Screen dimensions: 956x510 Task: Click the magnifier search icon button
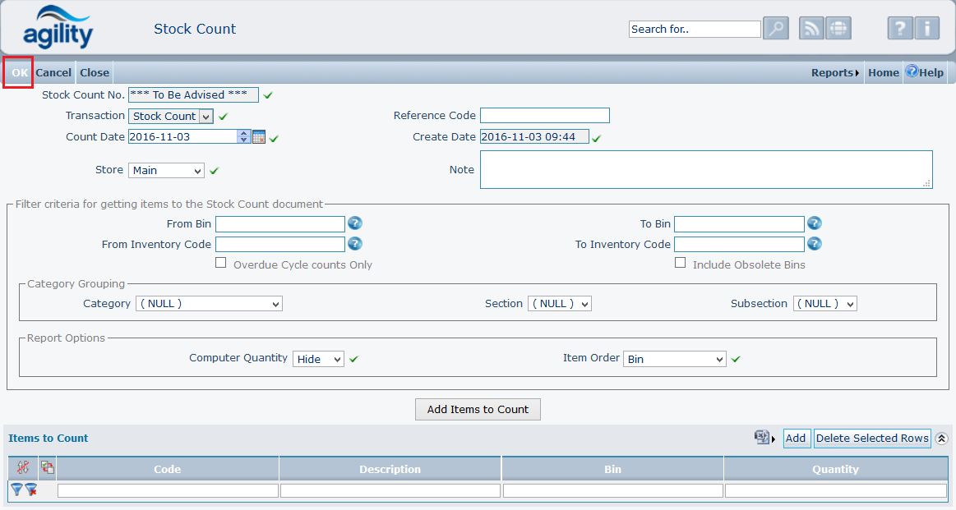776,29
